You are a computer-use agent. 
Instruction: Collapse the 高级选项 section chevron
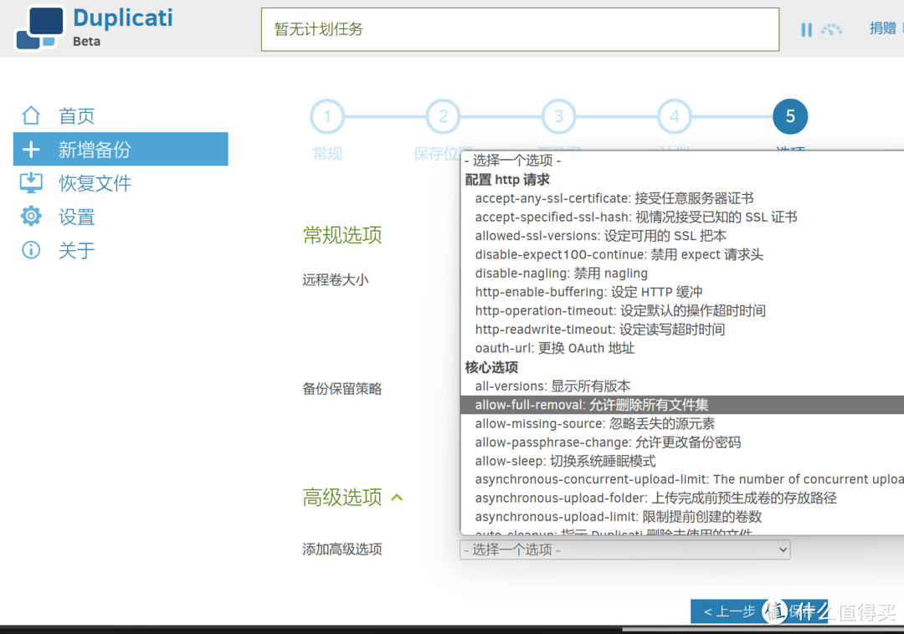tap(398, 498)
